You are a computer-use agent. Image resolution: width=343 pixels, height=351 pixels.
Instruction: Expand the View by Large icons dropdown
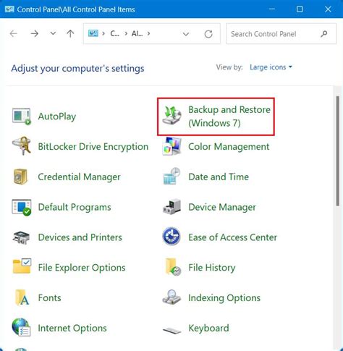[271, 67]
